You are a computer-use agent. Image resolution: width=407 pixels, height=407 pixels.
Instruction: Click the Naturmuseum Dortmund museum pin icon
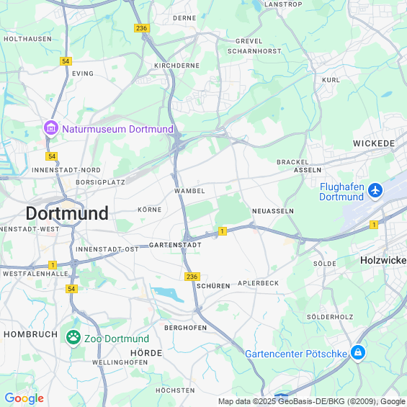(51, 128)
